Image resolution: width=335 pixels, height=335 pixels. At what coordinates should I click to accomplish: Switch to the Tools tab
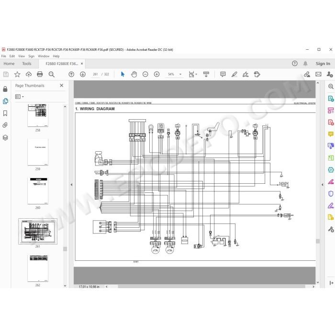[27, 64]
